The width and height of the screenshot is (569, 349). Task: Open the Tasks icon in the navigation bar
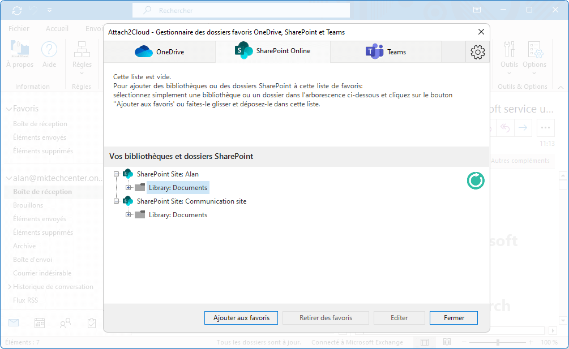pos(91,322)
